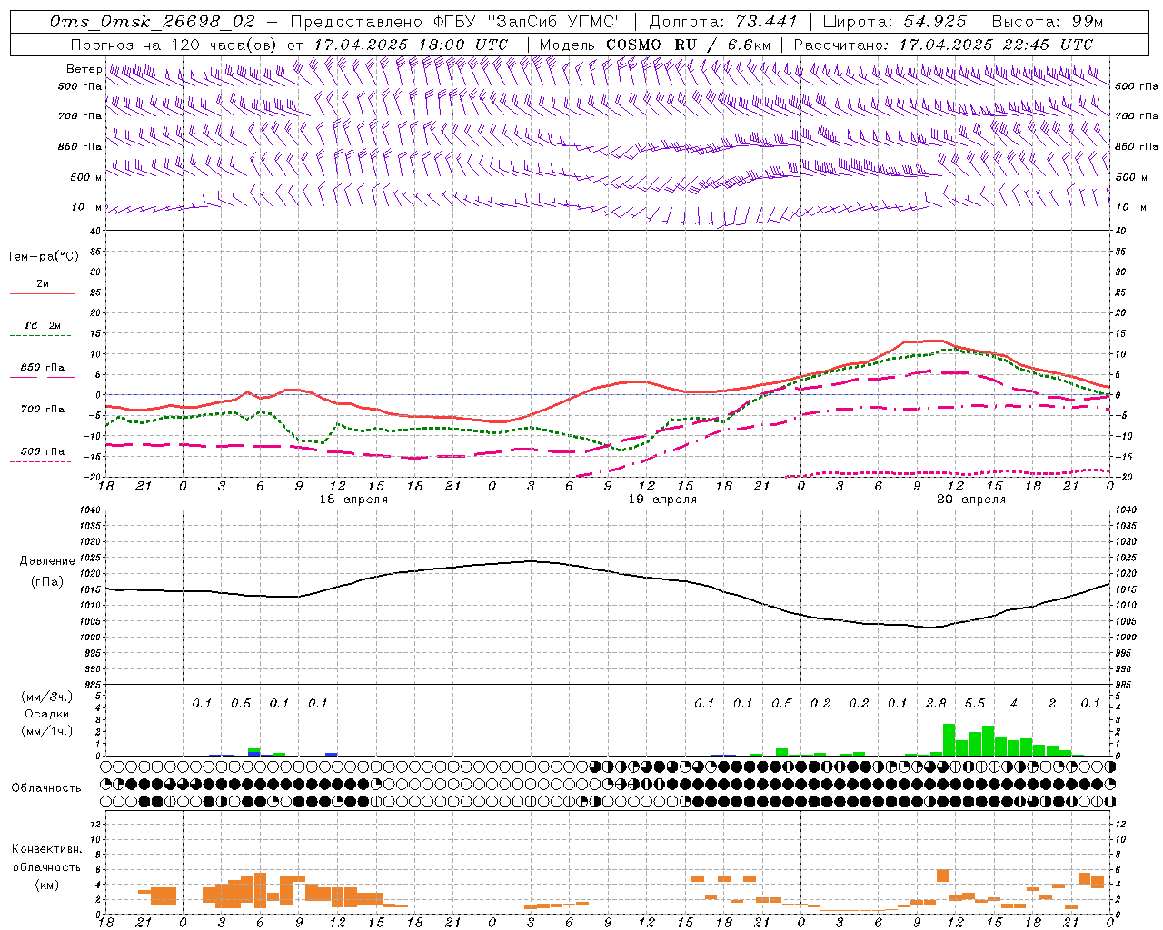Click the "(мм/1ч.)" precipitation unit label
1163x930 pixels.
[48, 731]
